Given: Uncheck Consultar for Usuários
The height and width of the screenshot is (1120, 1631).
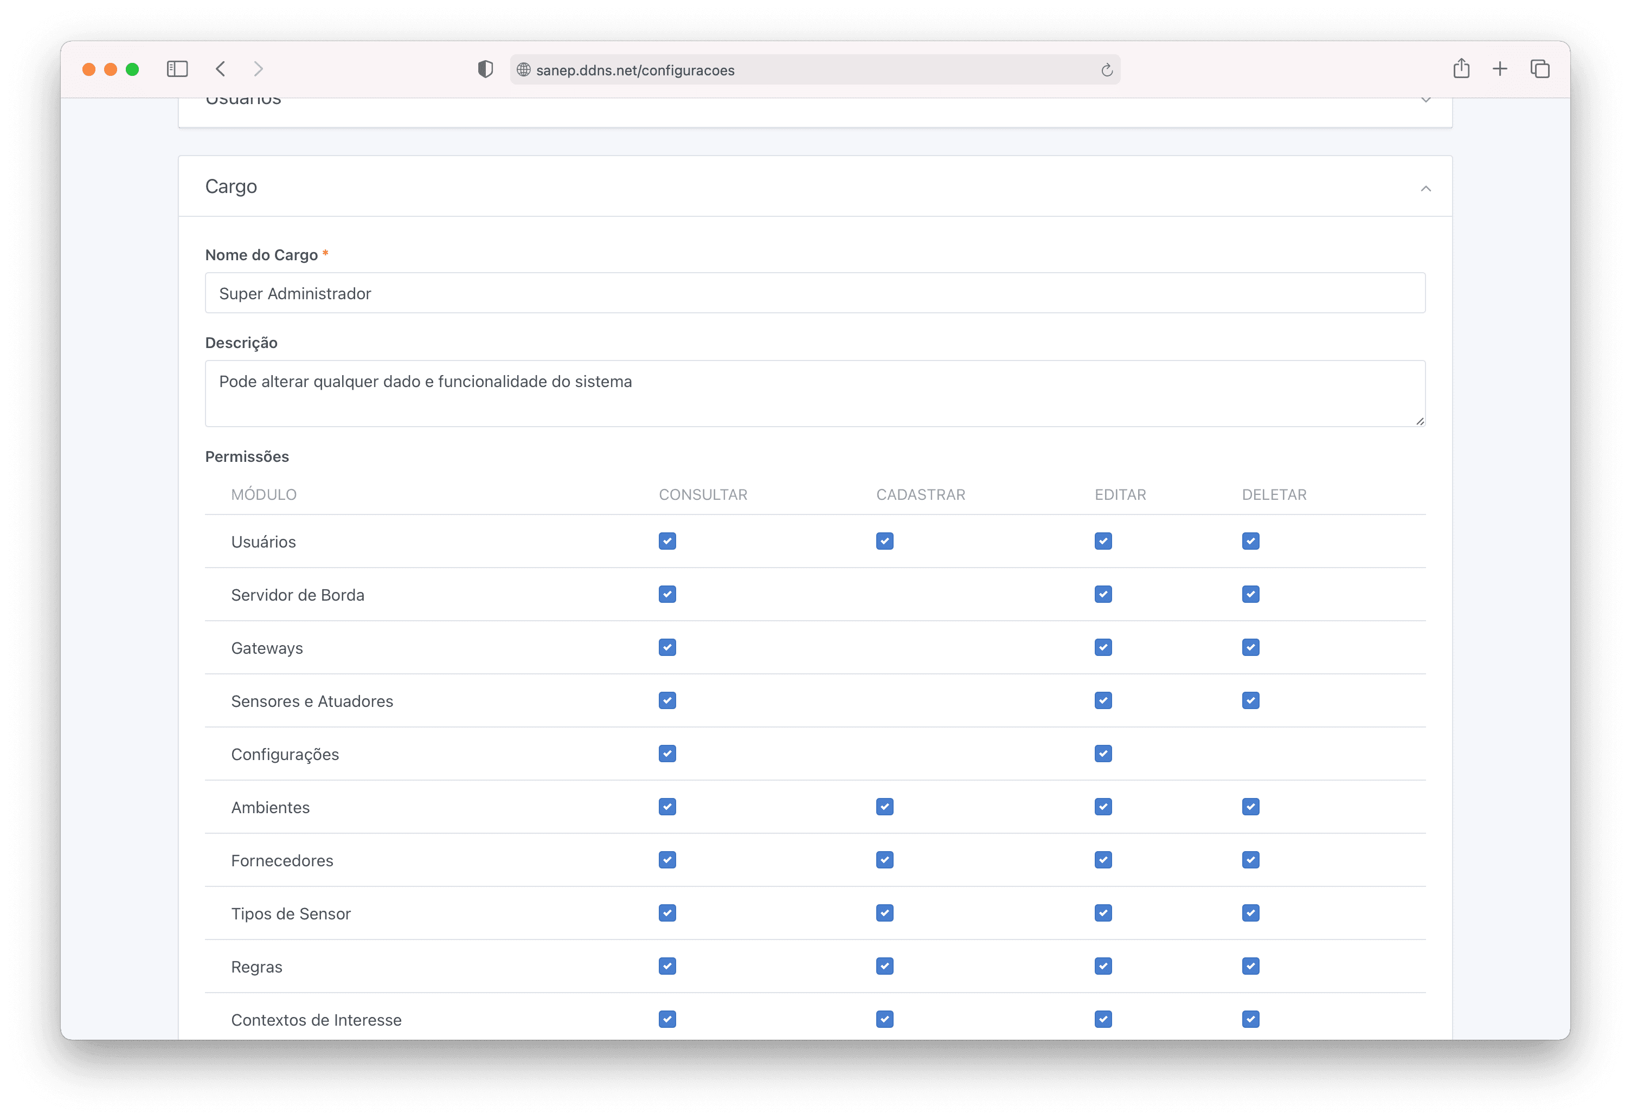Looking at the screenshot, I should pyautogui.click(x=667, y=541).
